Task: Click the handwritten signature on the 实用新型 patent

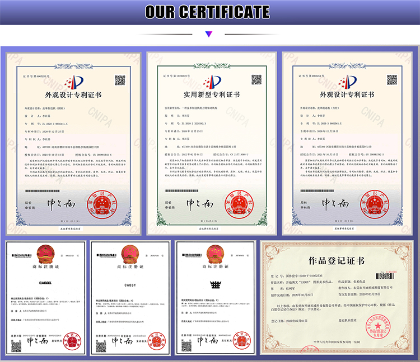Action: 200,204
